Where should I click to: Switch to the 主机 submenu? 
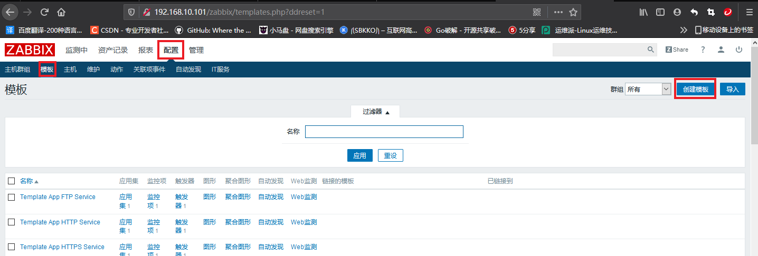70,70
